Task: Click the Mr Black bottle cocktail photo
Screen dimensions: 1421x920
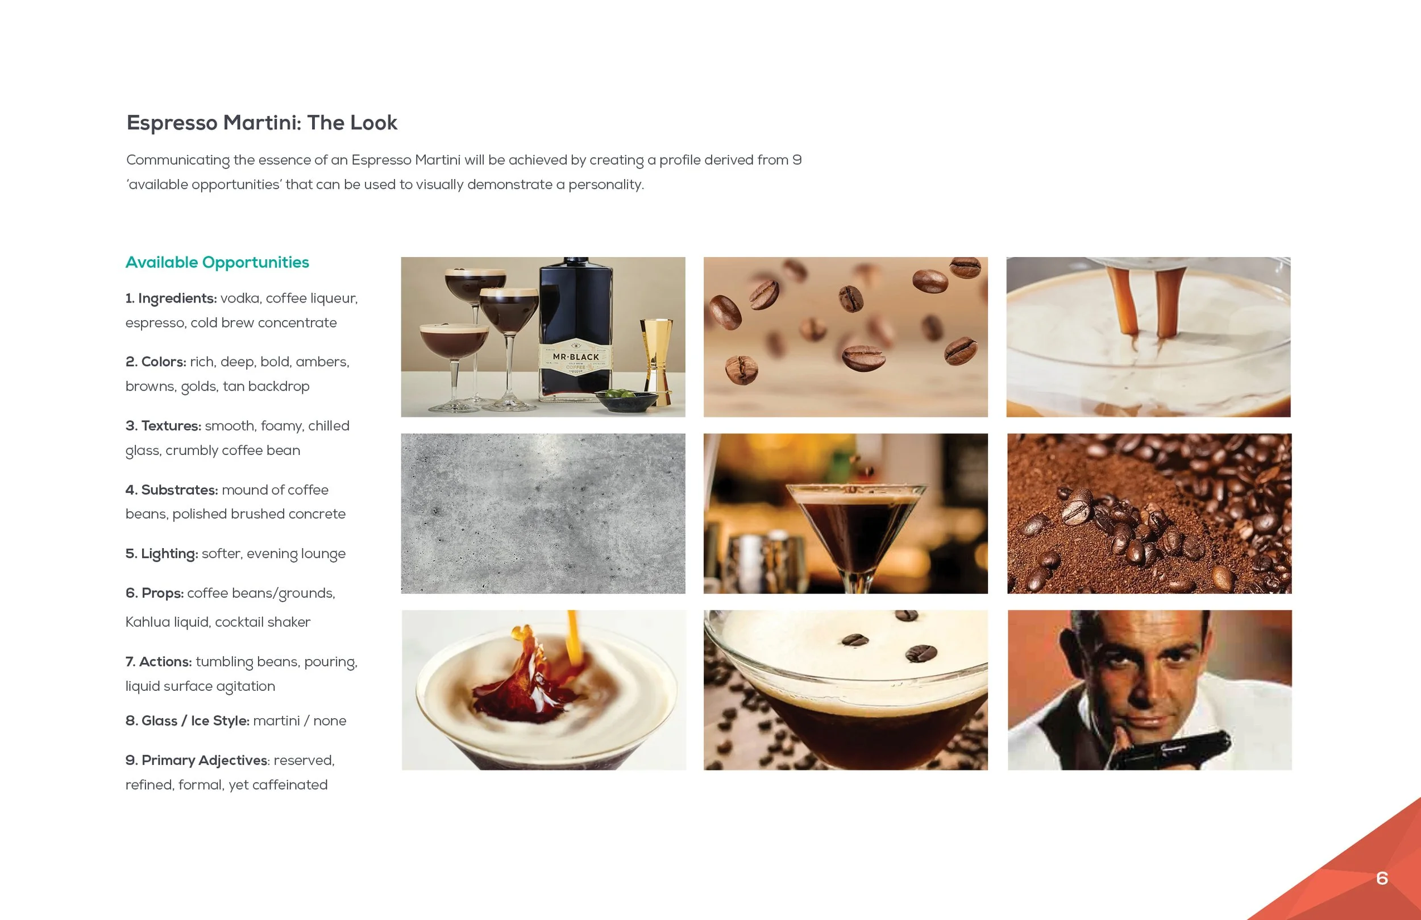Action: pos(543,337)
